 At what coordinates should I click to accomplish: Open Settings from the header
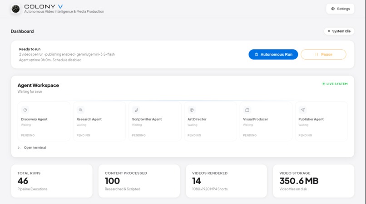point(340,9)
